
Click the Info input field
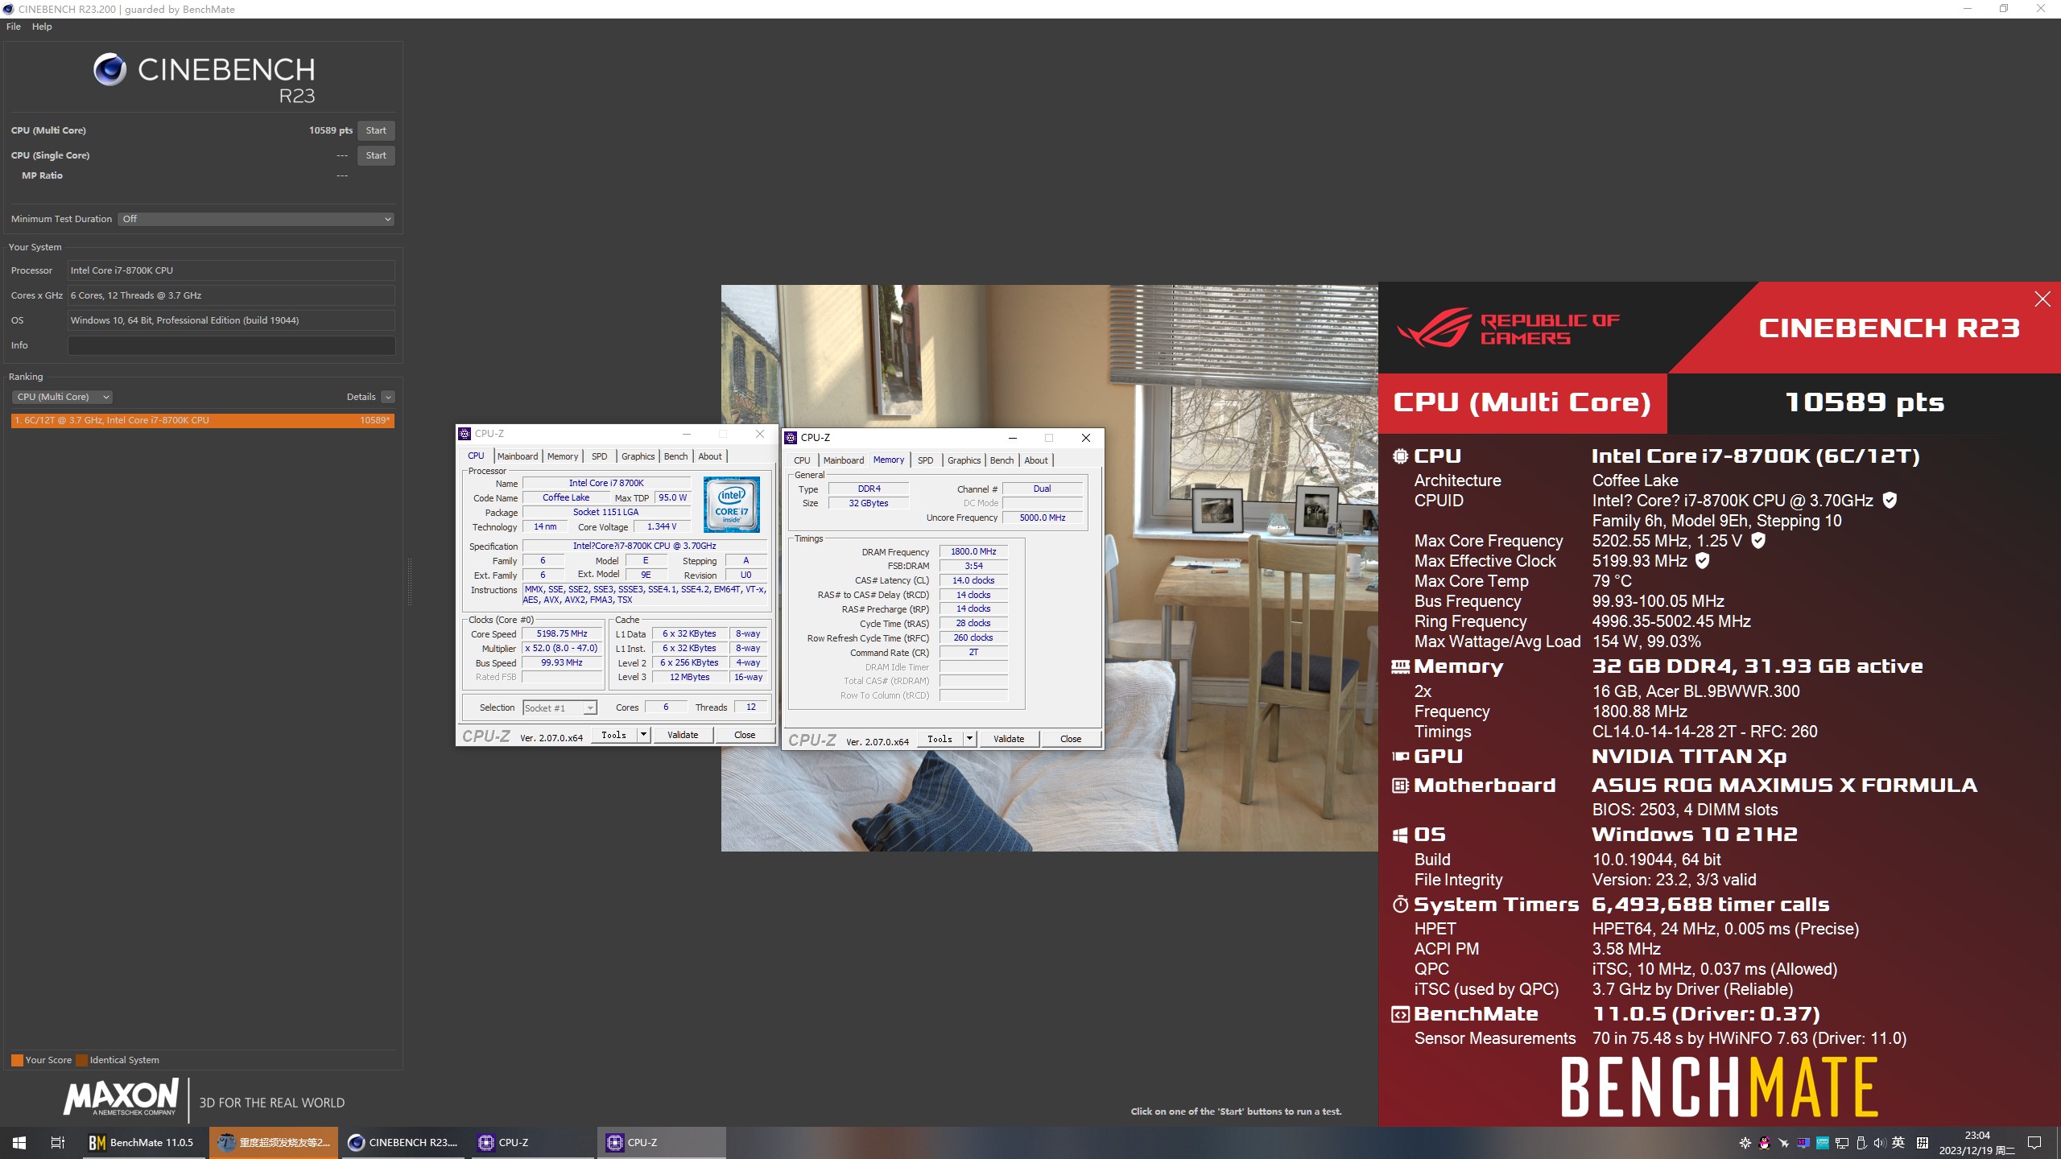click(232, 345)
